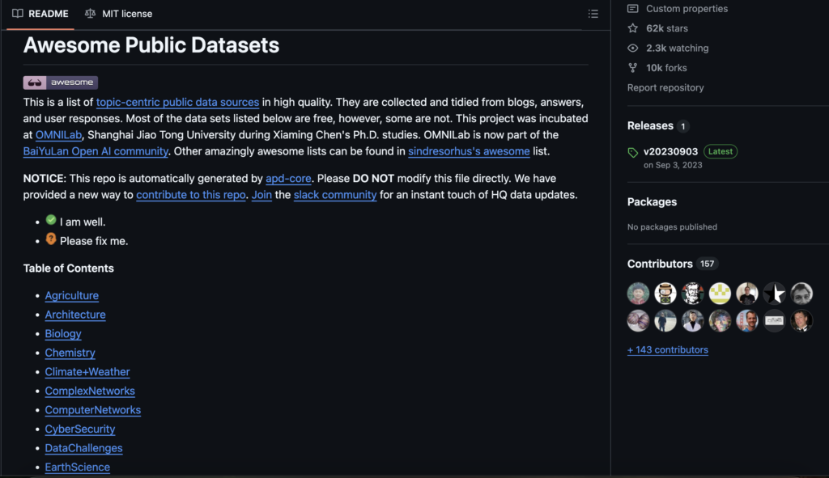Open the apd-core link
This screenshot has width=829, height=478.
[x=288, y=178]
